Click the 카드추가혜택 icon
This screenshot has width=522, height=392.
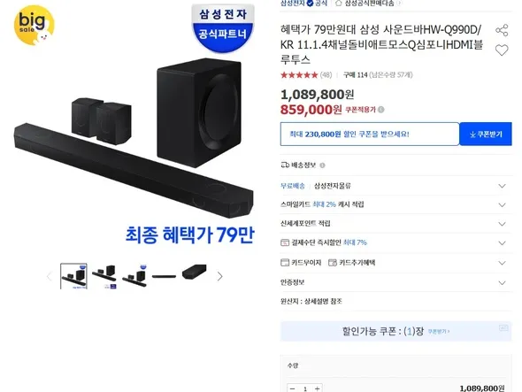[333, 263]
